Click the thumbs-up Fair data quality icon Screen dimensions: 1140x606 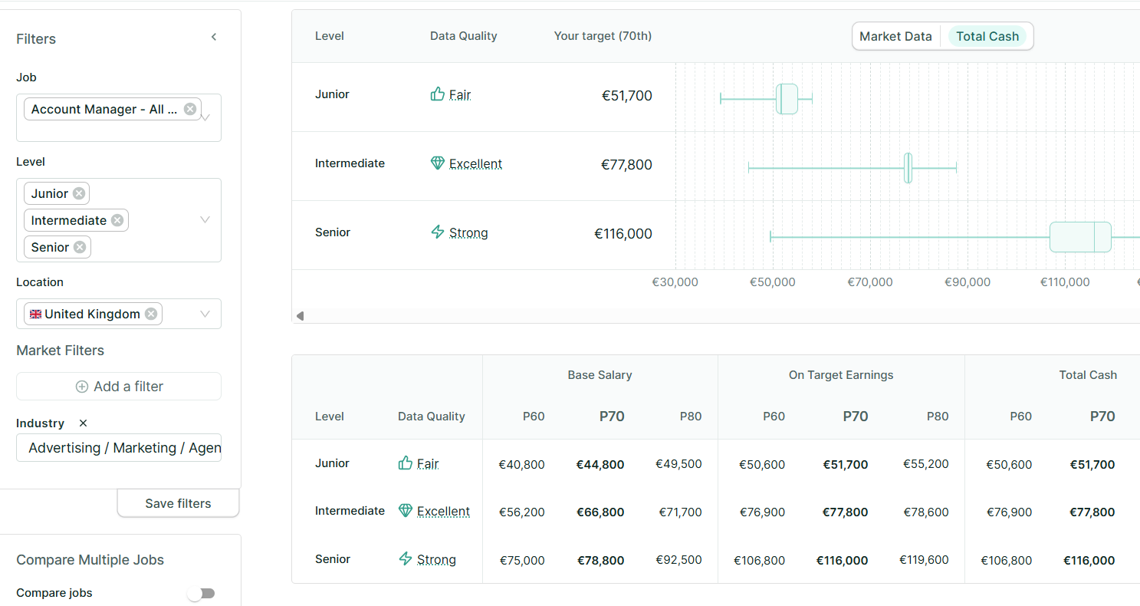438,94
